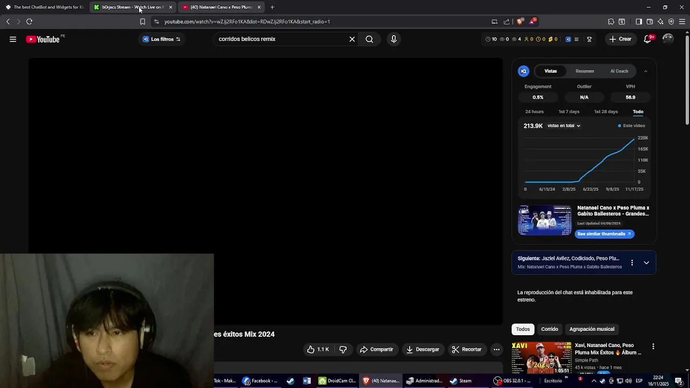Select the 1st 7 days range
690x388 pixels.
pos(569,112)
